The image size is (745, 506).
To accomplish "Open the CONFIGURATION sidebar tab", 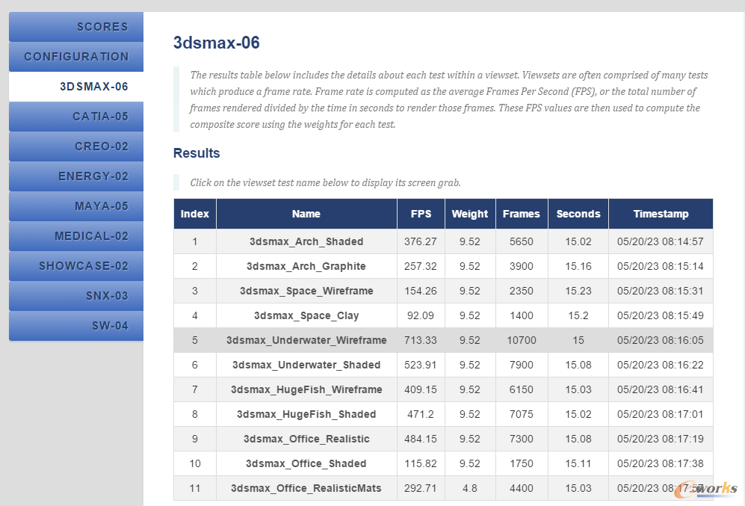I will pyautogui.click(x=76, y=57).
